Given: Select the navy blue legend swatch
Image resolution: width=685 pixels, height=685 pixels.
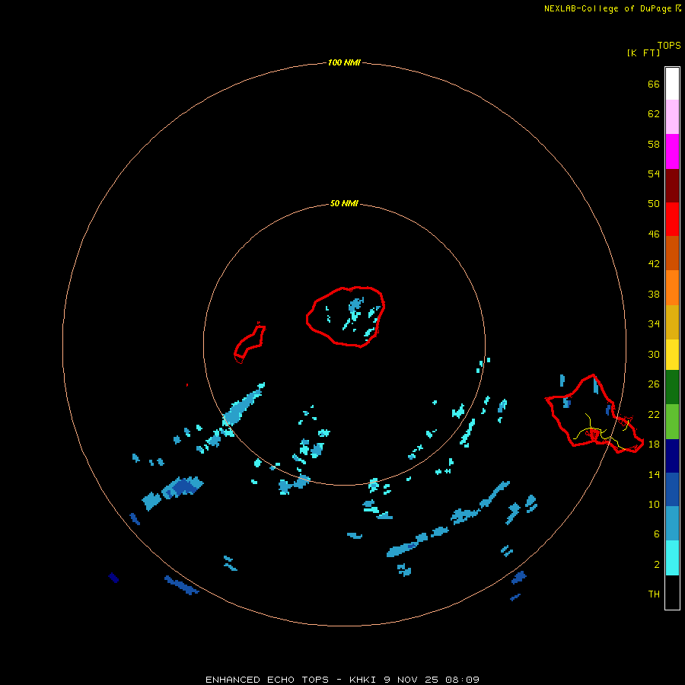Looking at the screenshot, I should 672,456.
